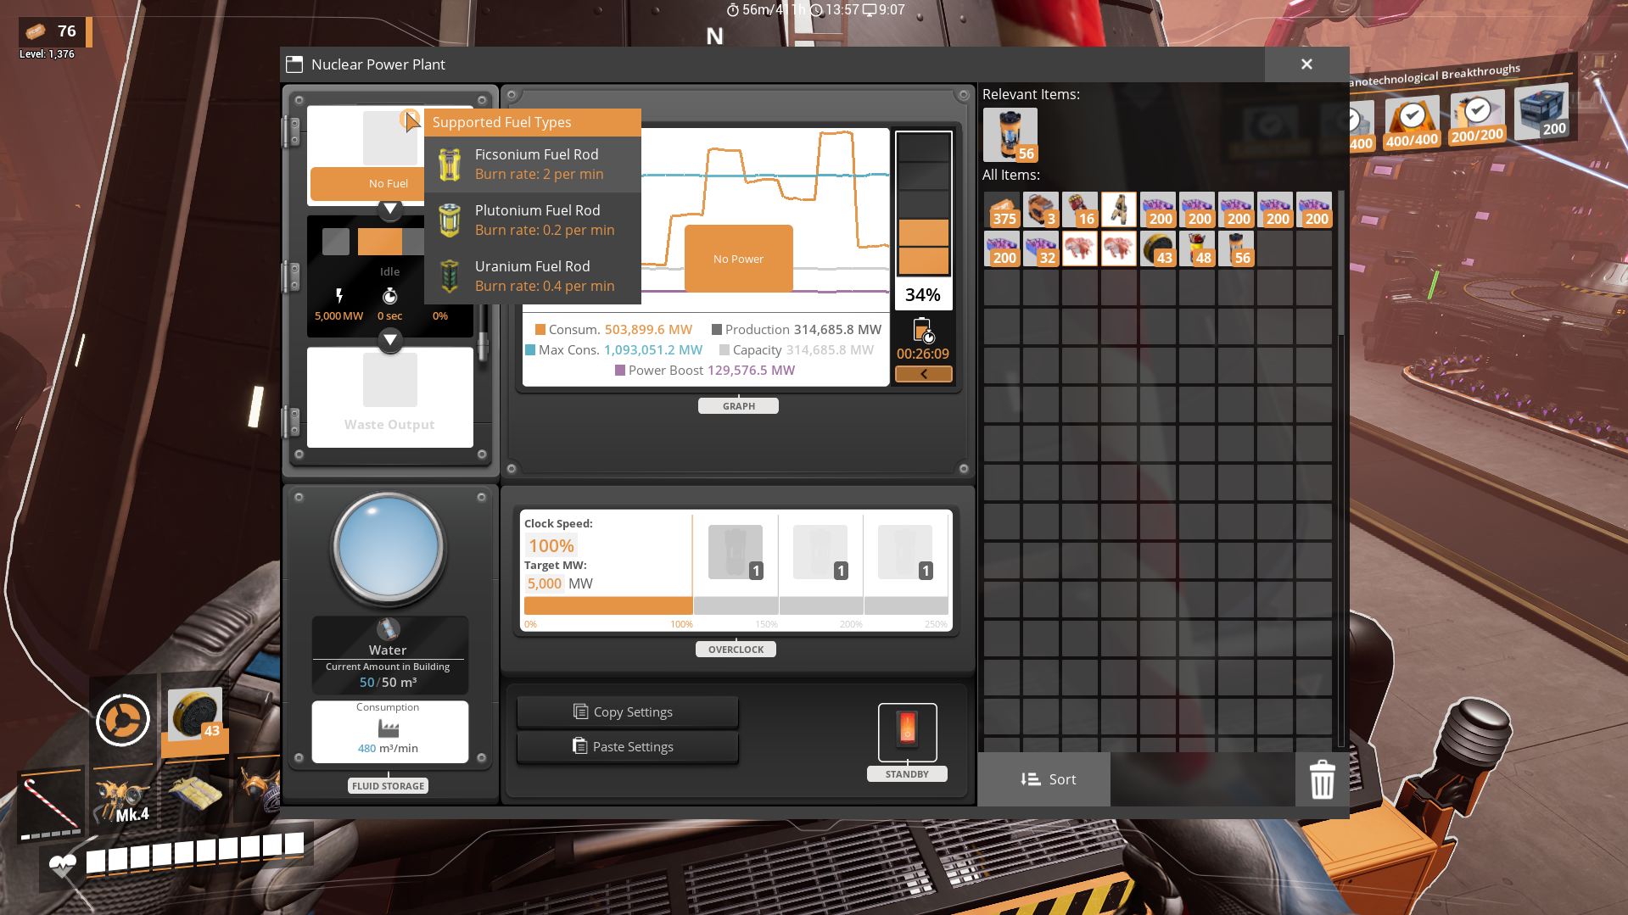The width and height of the screenshot is (1628, 915).
Task: Select Plutonium Fuel Rod in fuel types
Action: click(x=533, y=220)
